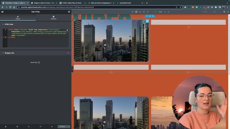Select the sunset skyline video thumbnail
This screenshot has width=230, height=129.
[x=162, y=113]
